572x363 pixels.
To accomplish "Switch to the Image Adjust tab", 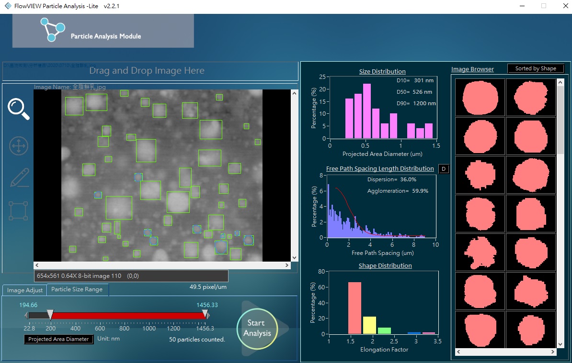I will tap(25, 290).
